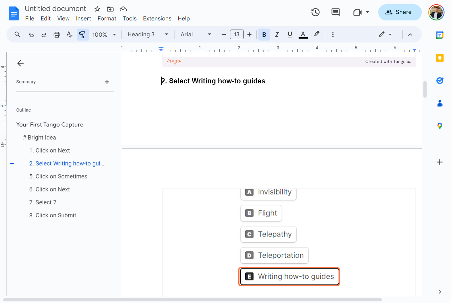Image resolution: width=451 pixels, height=303 pixels.
Task: Undo the last action
Action: 31,35
